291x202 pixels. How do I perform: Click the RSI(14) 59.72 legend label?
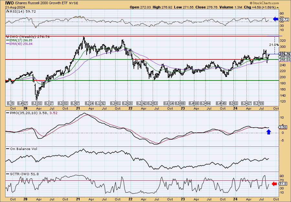tap(22, 11)
